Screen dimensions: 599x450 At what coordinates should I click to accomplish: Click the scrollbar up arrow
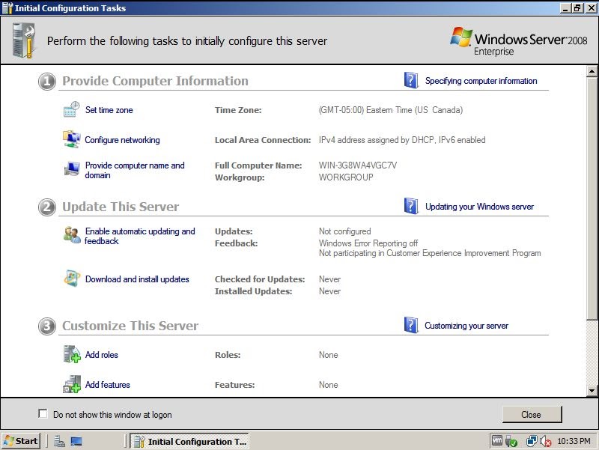click(592, 71)
